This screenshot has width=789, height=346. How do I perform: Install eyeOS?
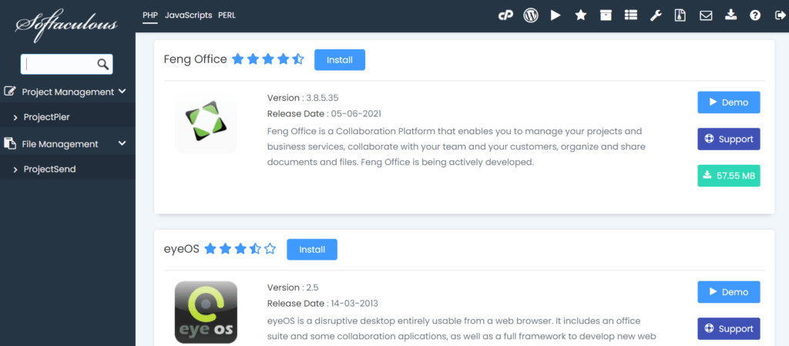[x=312, y=250]
